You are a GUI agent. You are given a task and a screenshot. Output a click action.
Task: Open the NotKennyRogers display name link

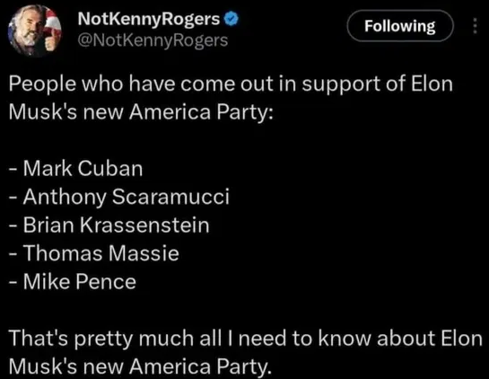pyautogui.click(x=149, y=19)
